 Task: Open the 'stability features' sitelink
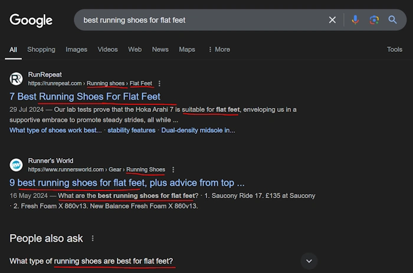coord(132,130)
